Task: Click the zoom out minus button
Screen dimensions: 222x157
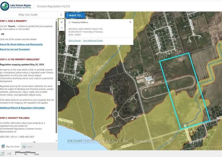Action: (x=62, y=28)
